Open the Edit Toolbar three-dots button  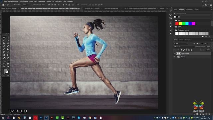click(8, 67)
